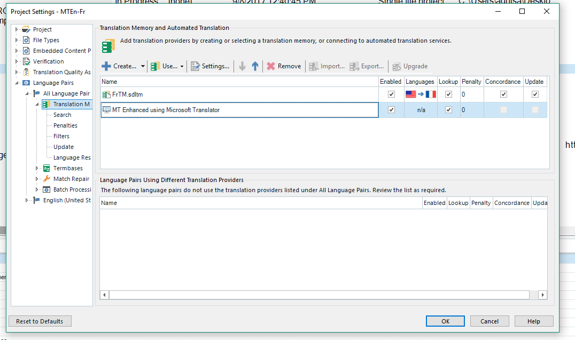Expand the English (United States) language node
The image size is (575, 340).
tap(27, 200)
